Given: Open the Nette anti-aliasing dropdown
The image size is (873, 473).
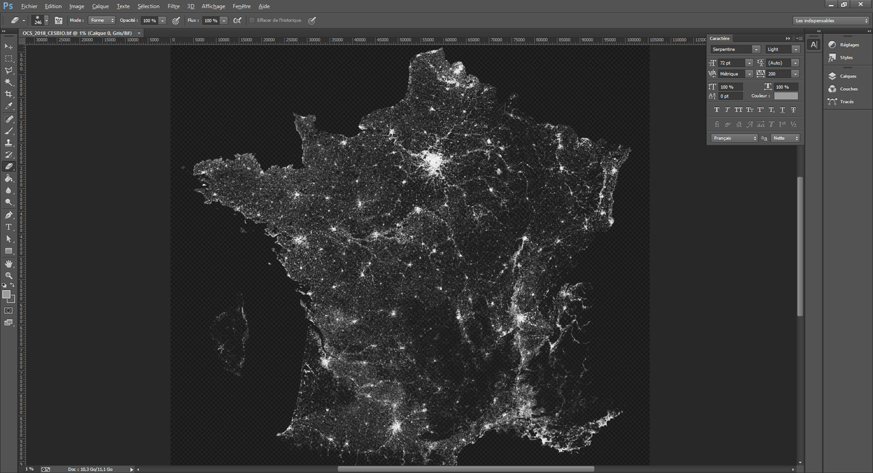Looking at the screenshot, I should [x=785, y=138].
